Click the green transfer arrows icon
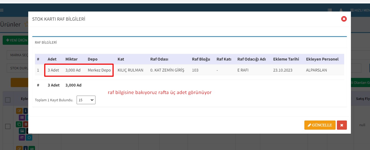 click(x=32, y=148)
